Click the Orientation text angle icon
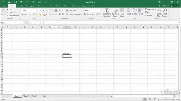The image size is (181, 101). 60,10
